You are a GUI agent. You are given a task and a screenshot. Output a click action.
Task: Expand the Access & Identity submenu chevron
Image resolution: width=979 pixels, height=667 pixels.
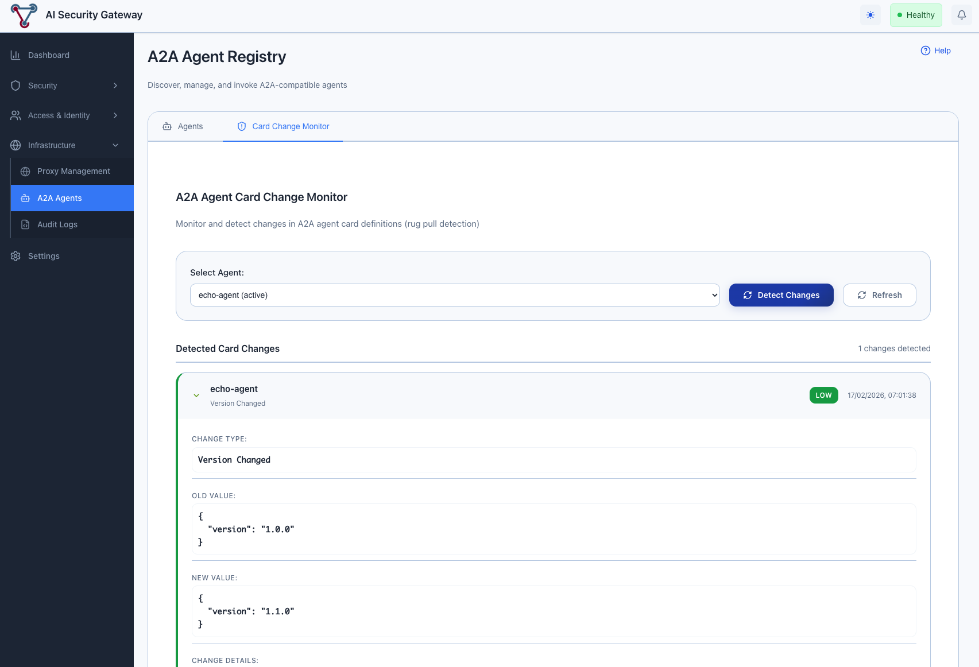click(x=115, y=115)
